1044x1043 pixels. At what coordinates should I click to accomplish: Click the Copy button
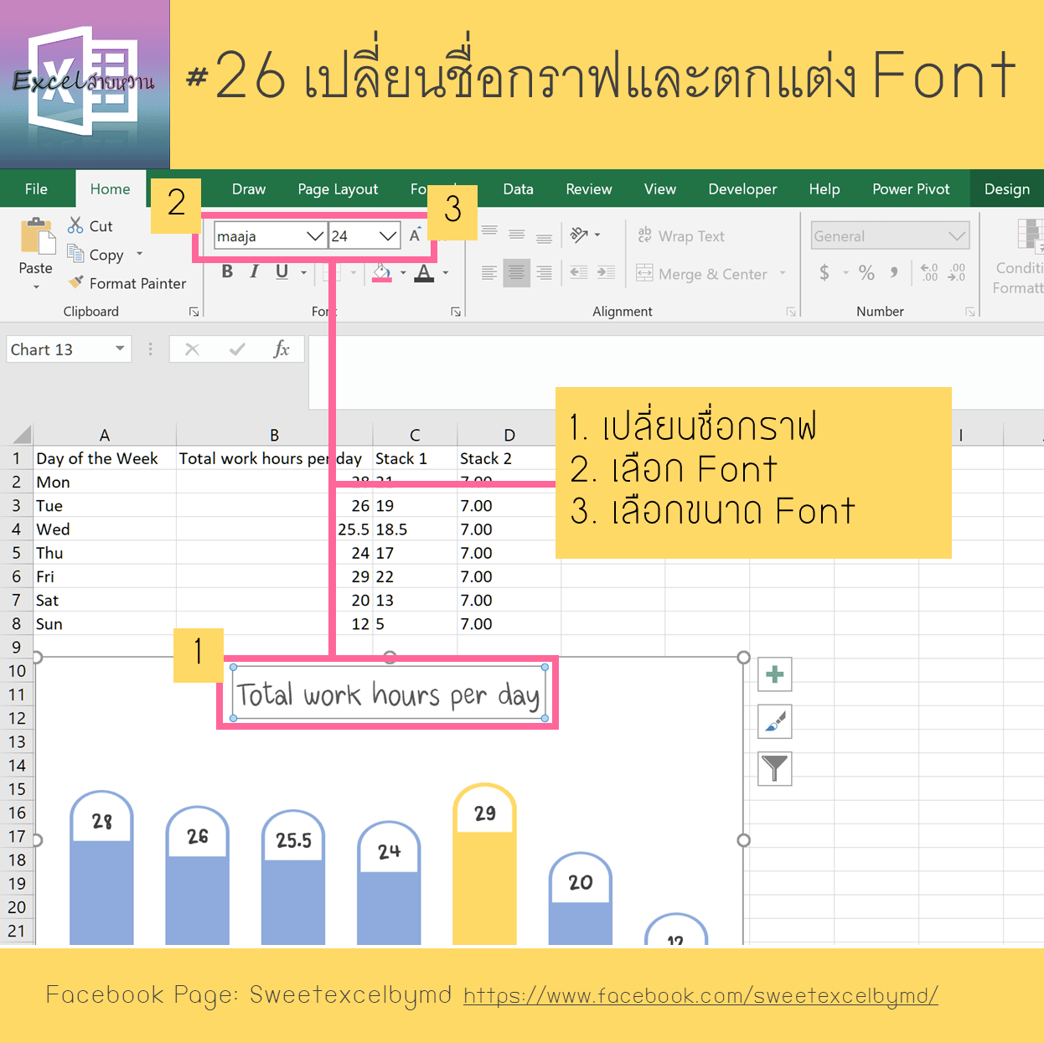coord(96,255)
